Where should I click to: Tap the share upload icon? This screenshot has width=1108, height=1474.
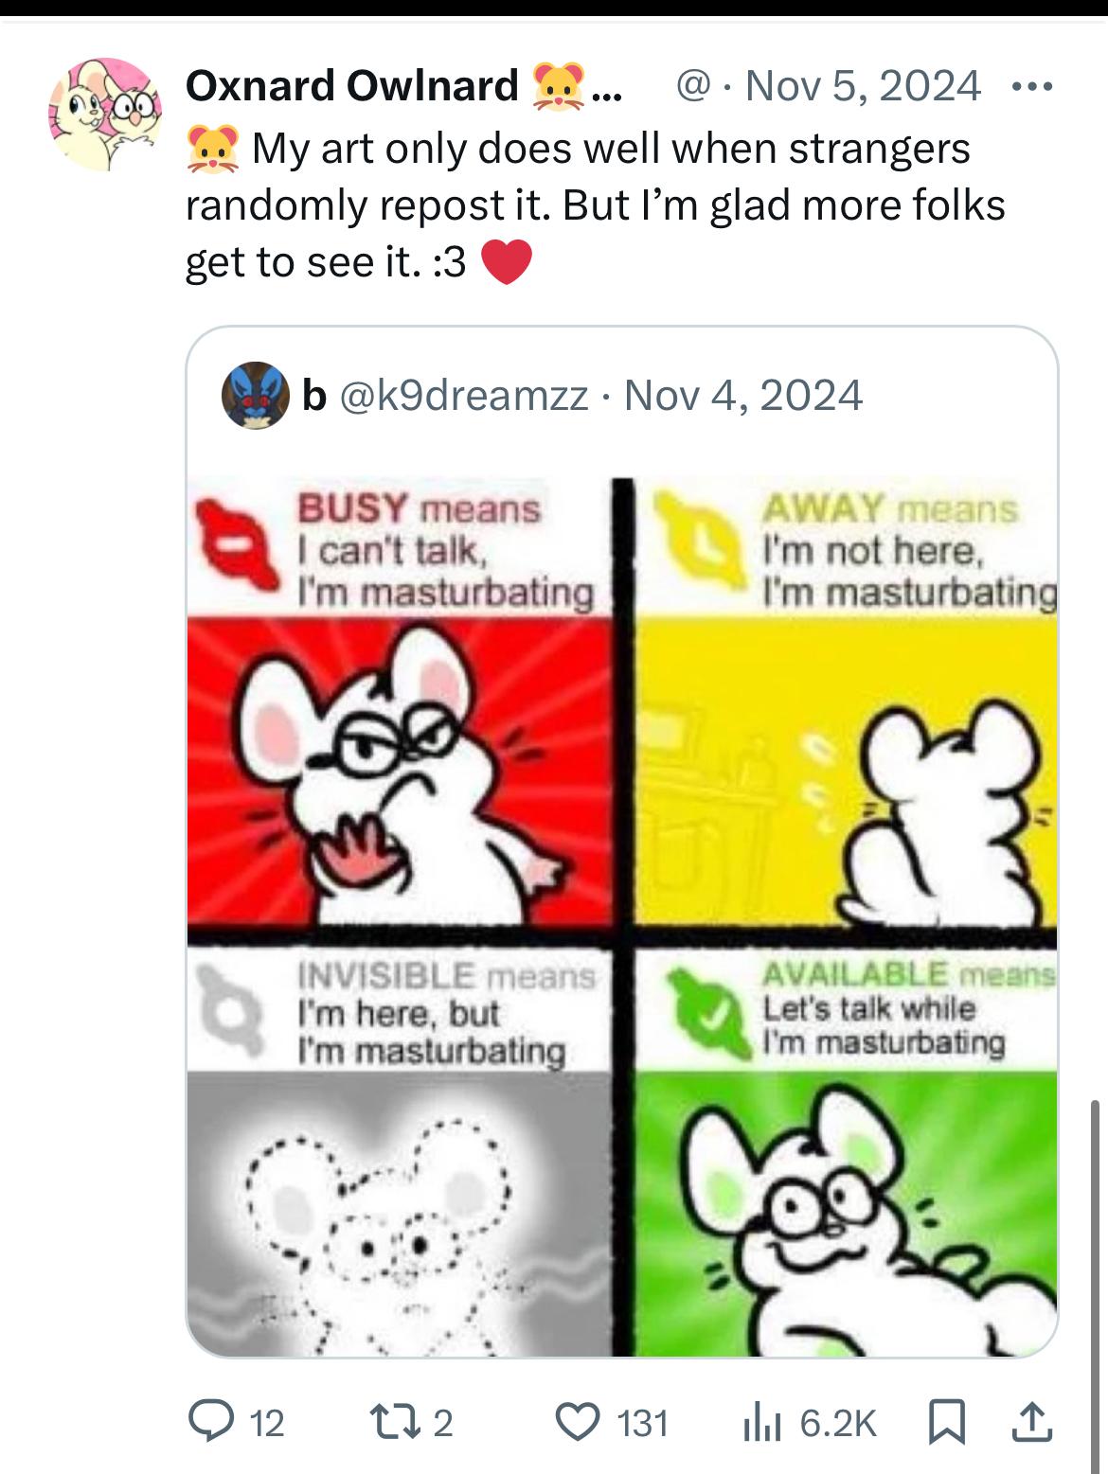[1030, 1422]
